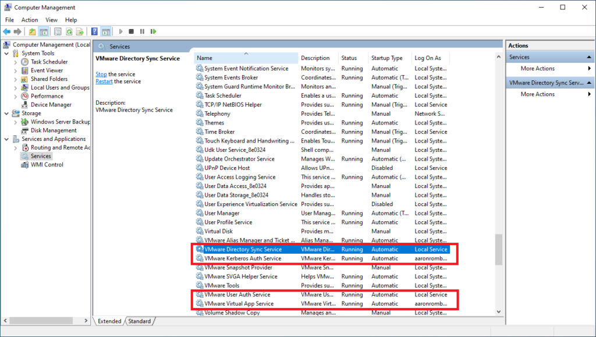Click the Restart the service link
Viewport: 596px width, 337px height.
104,81
